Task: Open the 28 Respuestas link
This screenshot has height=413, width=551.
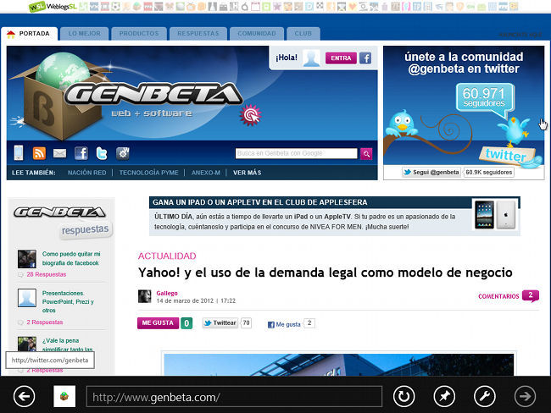Action: click(x=47, y=274)
